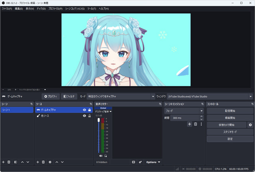Image resolution: width=255 pixels, height=172 pixels.
Task: Click the 300 ms duration field
Action: click(184, 118)
